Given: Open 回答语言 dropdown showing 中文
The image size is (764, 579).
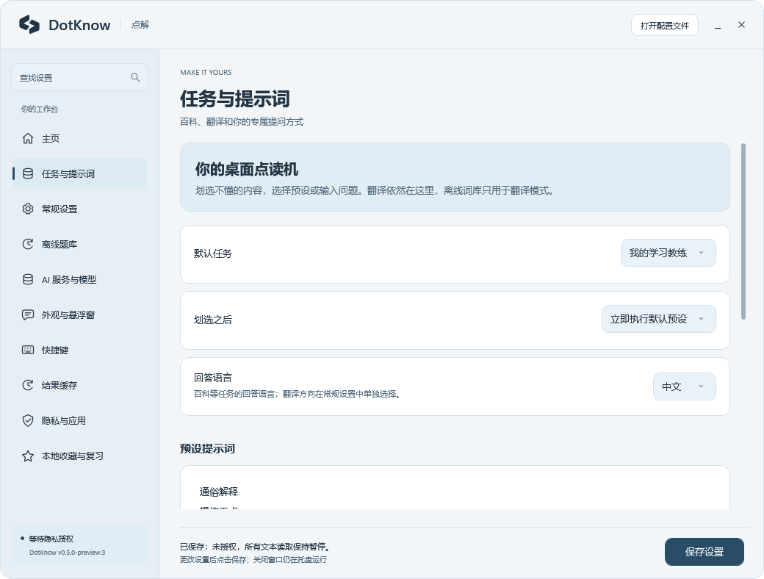Looking at the screenshot, I should pos(685,386).
